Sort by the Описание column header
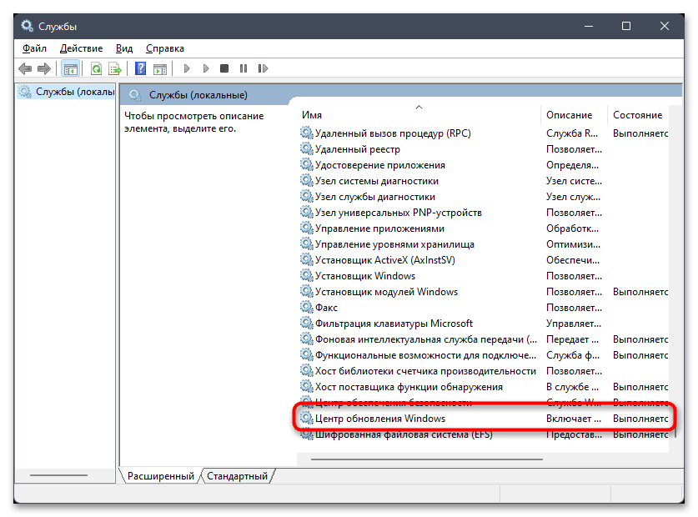The width and height of the screenshot is (698, 517). 569,115
